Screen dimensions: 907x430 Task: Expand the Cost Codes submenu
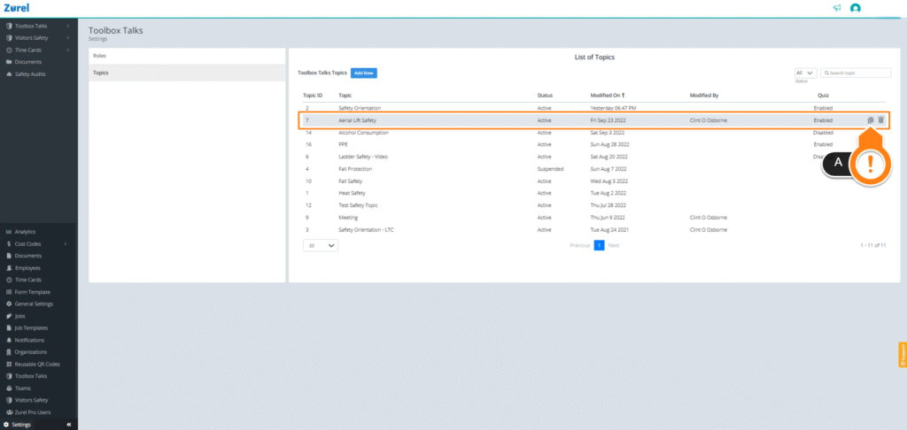(66, 244)
